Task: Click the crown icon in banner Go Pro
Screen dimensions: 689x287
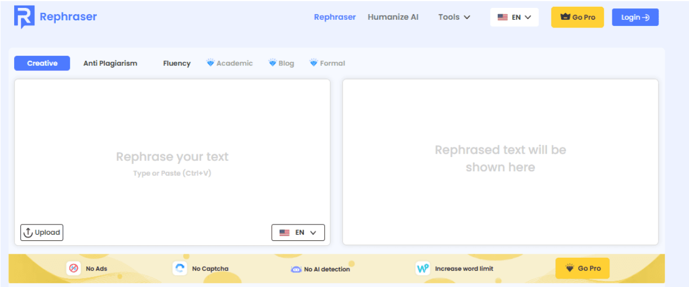Action: pyautogui.click(x=570, y=268)
